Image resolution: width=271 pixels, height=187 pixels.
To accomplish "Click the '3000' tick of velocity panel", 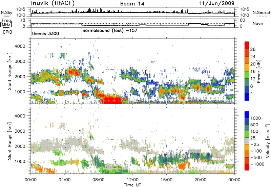I will click(x=20, y=131).
